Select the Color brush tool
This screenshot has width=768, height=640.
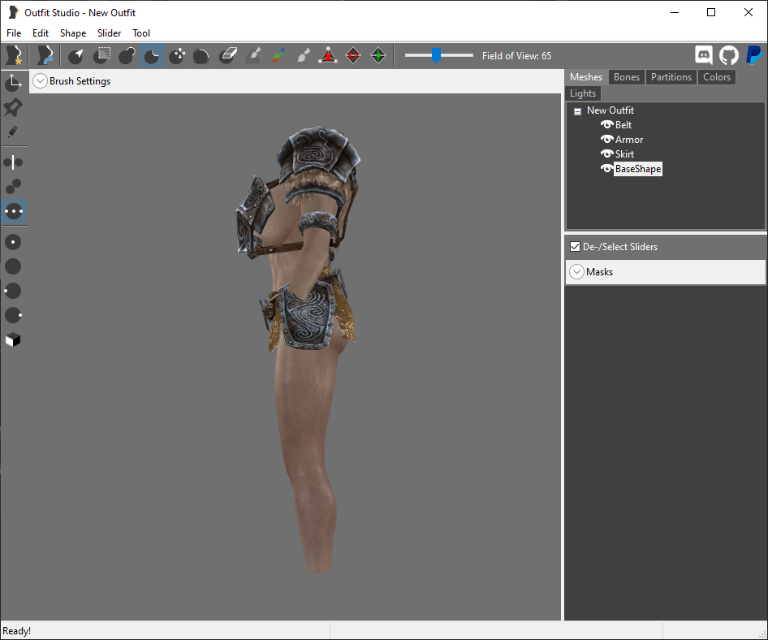click(278, 55)
